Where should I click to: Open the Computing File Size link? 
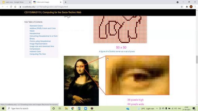pyautogui.click(x=38, y=54)
